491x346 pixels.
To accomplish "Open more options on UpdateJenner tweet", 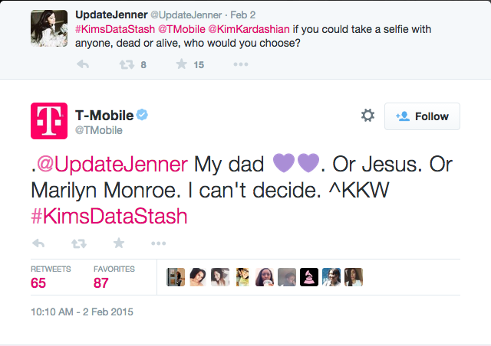I will pos(241,64).
